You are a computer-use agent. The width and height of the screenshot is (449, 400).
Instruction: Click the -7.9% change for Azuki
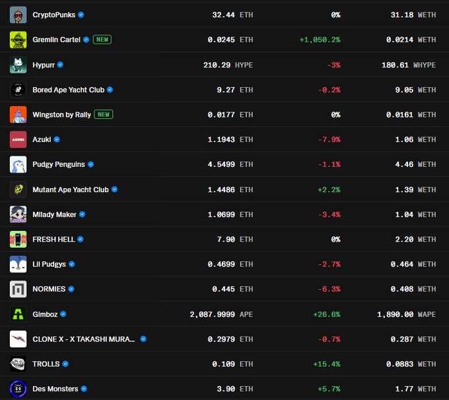coord(329,139)
